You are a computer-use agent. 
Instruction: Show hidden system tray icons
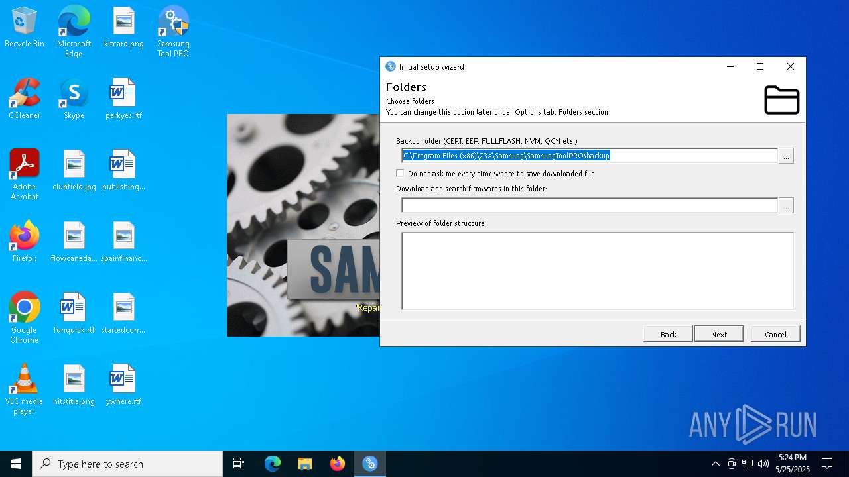pyautogui.click(x=715, y=464)
